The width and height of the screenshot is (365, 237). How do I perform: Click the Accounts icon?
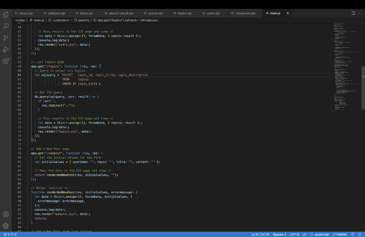coord(5,214)
